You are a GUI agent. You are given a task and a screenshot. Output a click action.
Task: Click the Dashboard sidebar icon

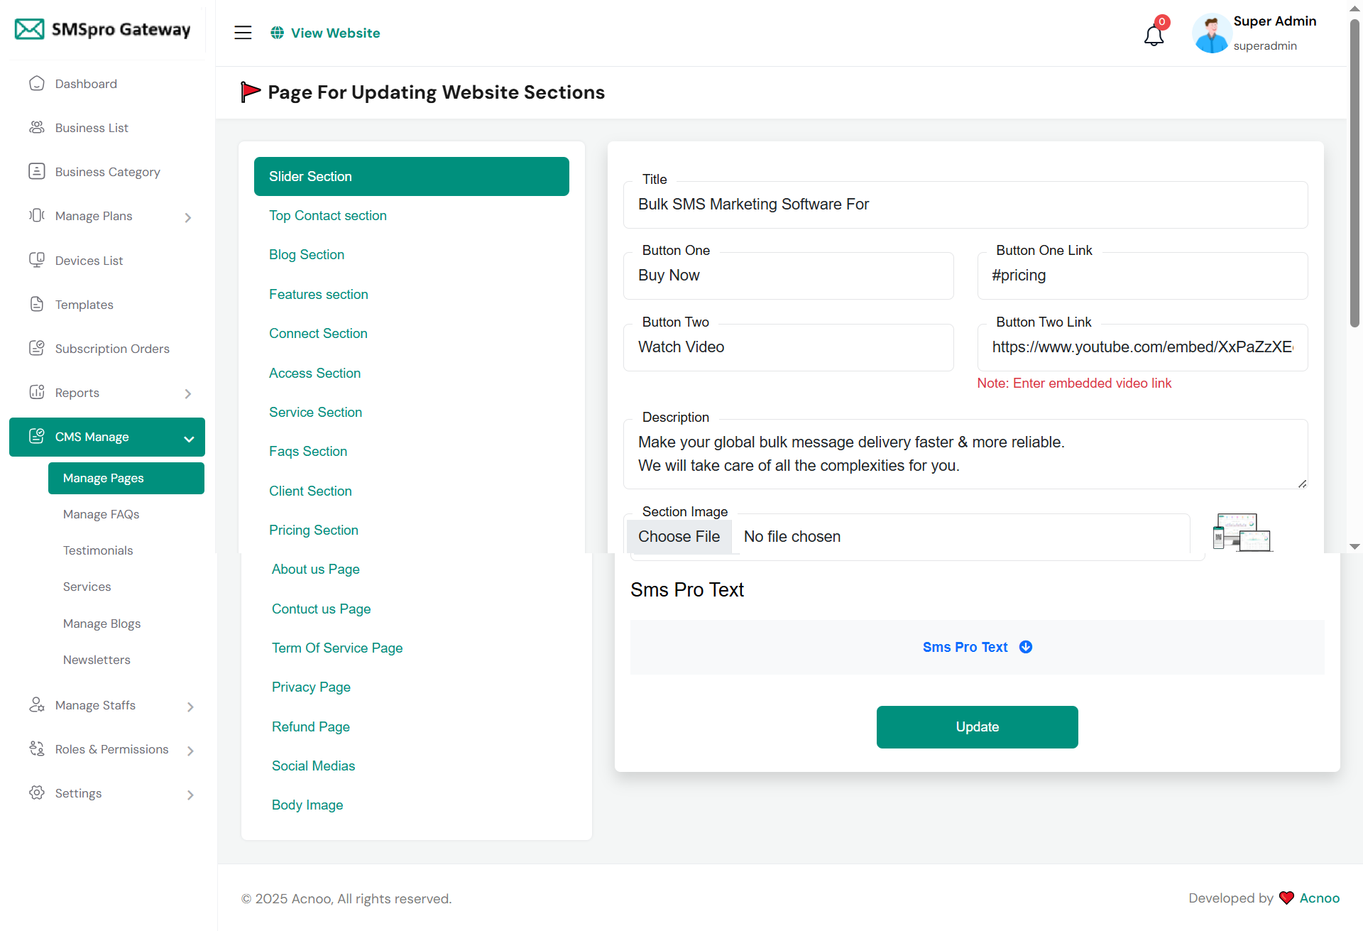(37, 84)
